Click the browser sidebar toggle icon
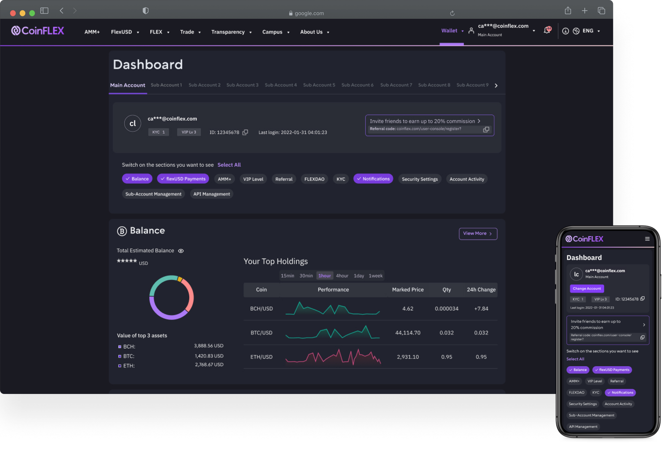 point(44,11)
